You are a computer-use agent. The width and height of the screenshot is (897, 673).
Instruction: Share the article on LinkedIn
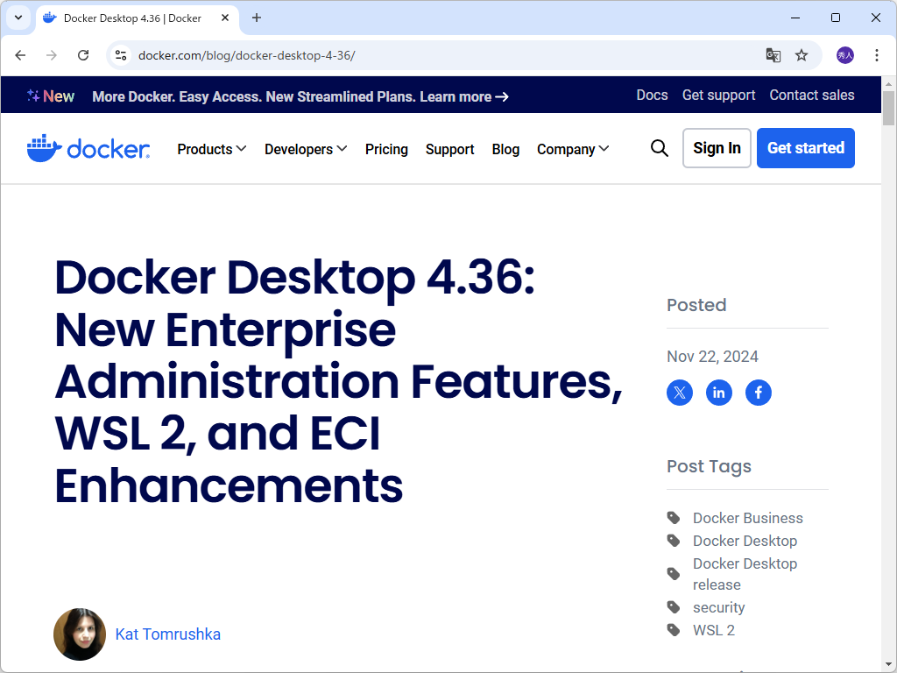[x=718, y=393]
